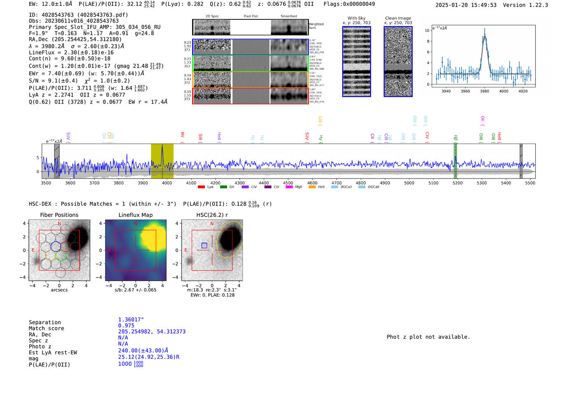Open the HSC(26.2) r image
The width and height of the screenshot is (577, 393).
click(212, 250)
